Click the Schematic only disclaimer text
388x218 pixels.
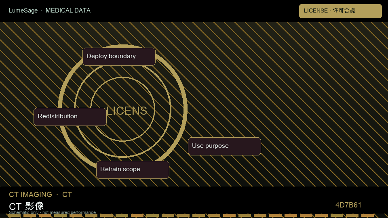click(x=52, y=212)
